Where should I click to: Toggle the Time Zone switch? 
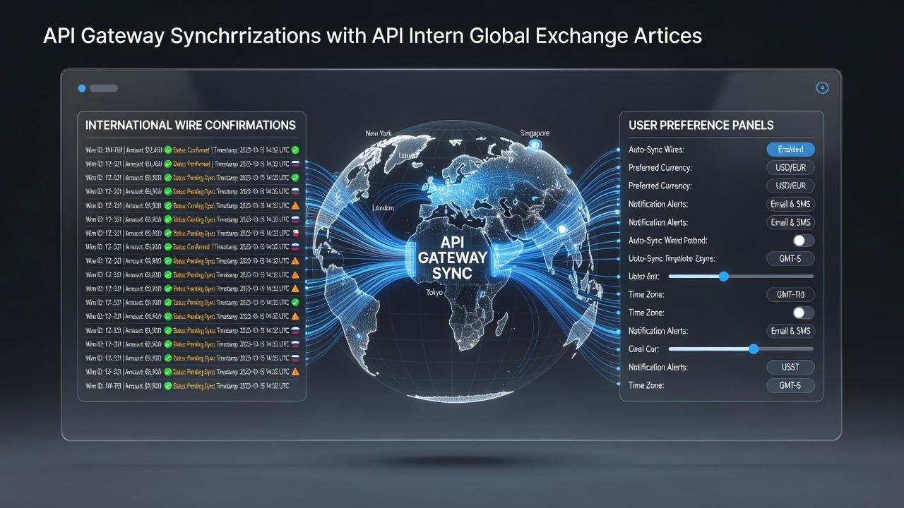(x=803, y=313)
